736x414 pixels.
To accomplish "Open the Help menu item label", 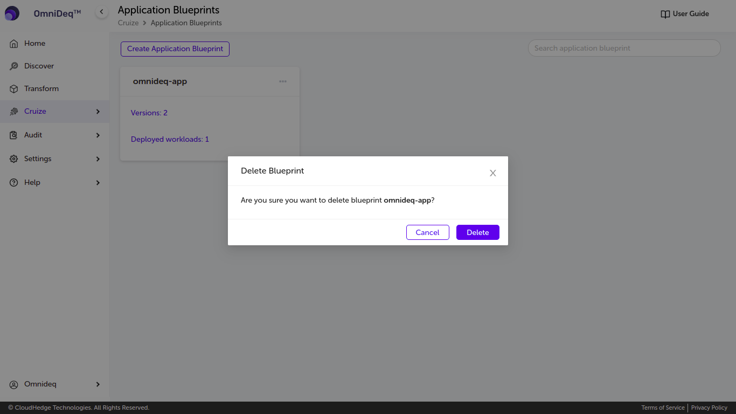I will pos(32,182).
